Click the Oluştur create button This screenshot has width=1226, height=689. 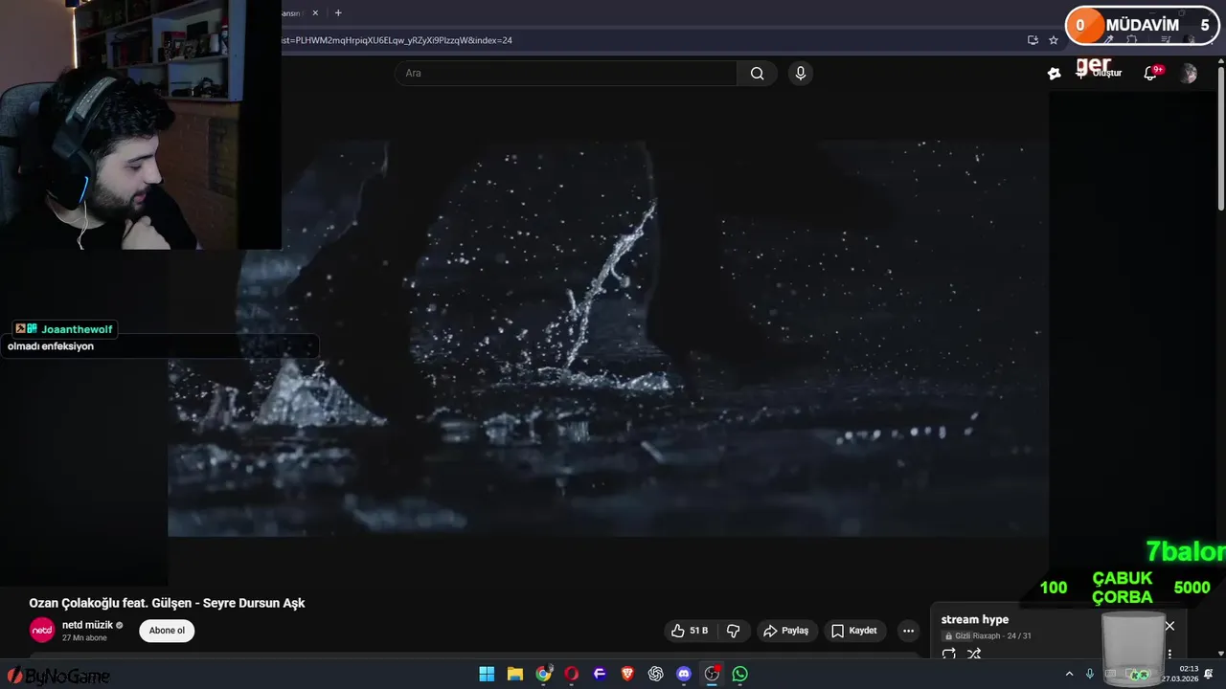(x=1100, y=74)
